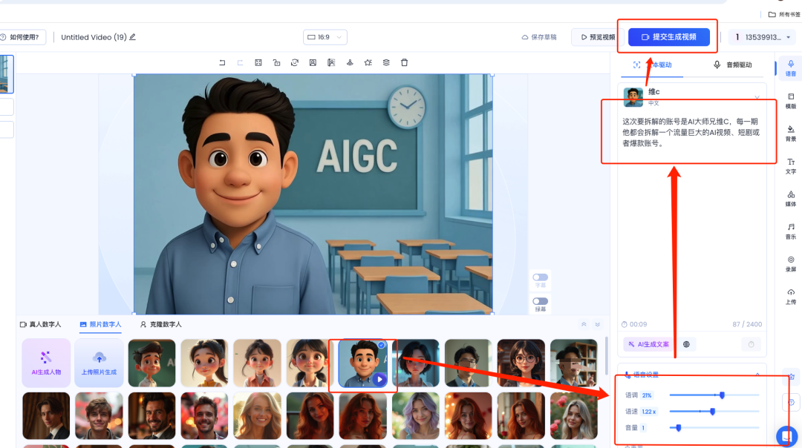Click the 提交生成视频 submit button
802x448 pixels.
click(668, 37)
